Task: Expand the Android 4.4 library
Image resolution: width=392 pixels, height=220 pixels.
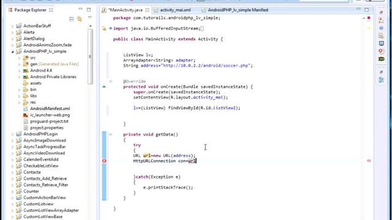Action: coord(19,71)
